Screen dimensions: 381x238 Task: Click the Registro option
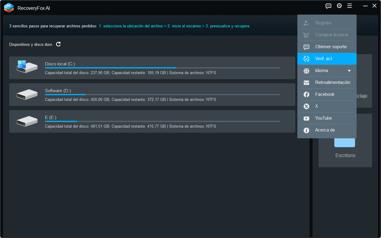tap(323, 23)
